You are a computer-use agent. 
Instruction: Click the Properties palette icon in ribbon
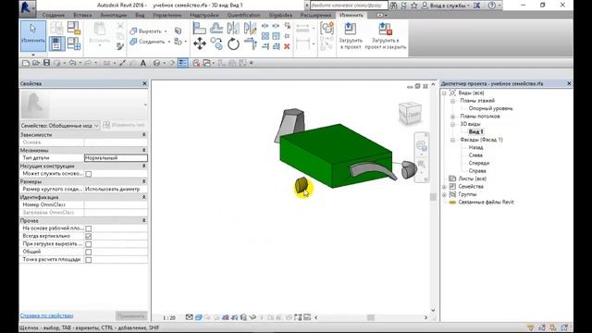pyautogui.click(x=56, y=43)
